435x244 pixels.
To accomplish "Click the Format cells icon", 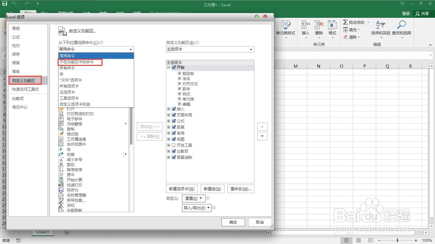I will coord(332,25).
